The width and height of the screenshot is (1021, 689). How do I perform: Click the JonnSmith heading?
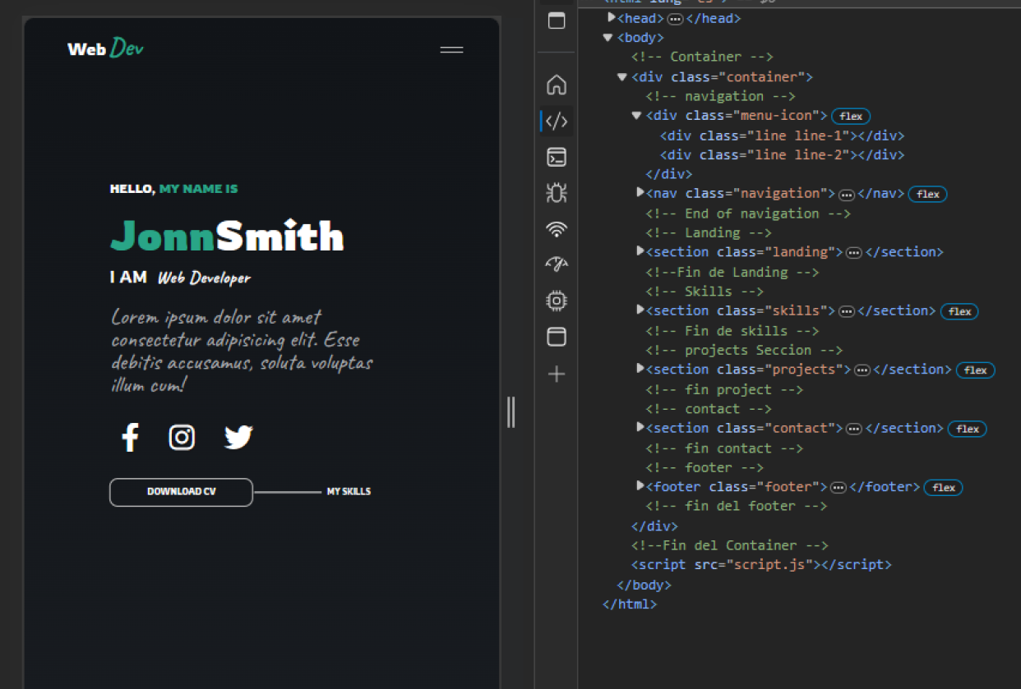[227, 237]
